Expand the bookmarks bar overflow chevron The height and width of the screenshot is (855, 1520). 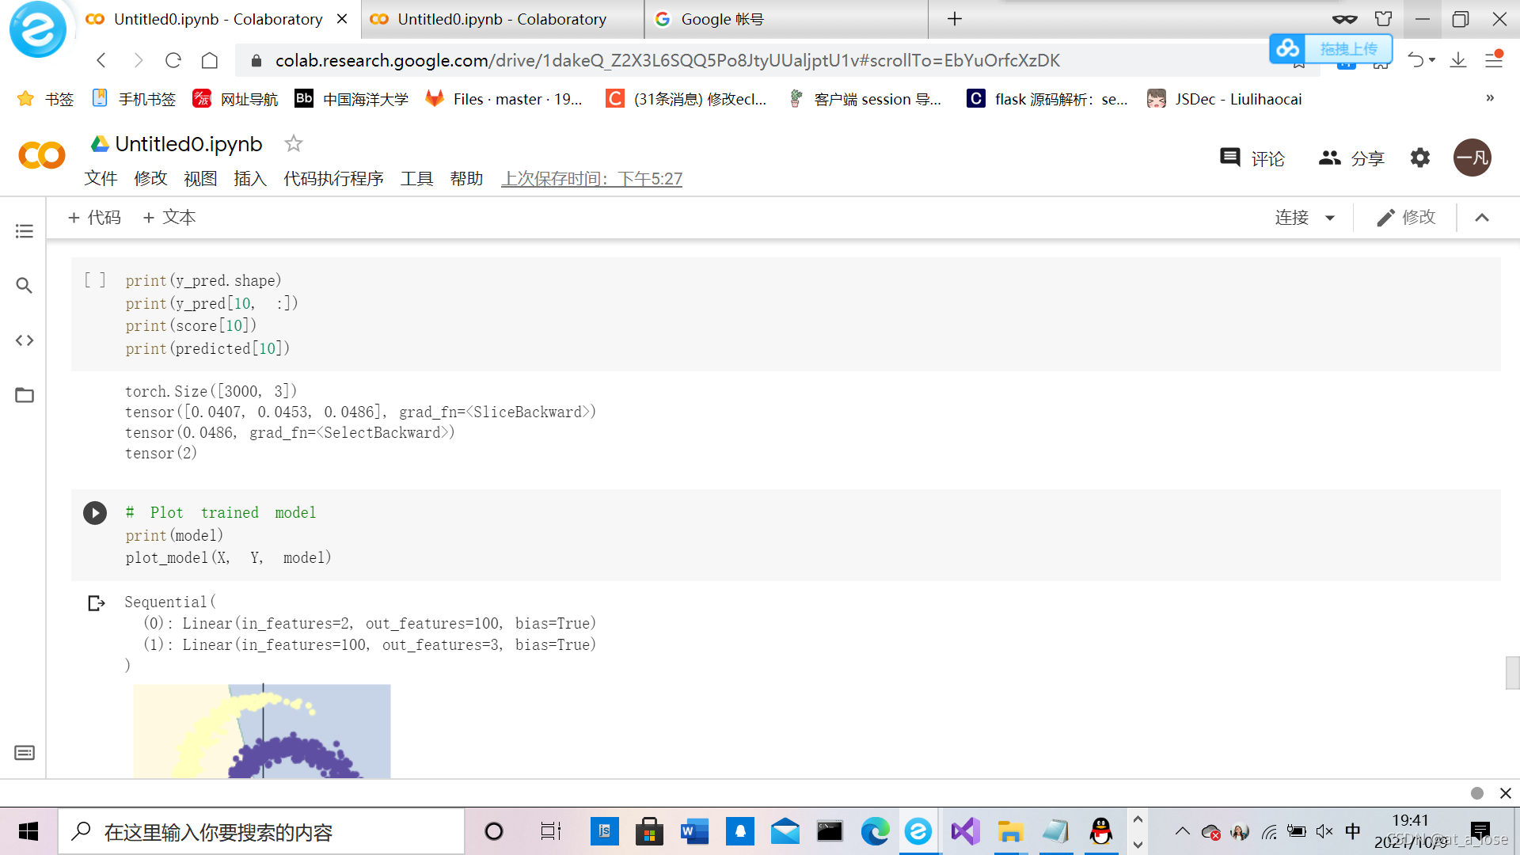(1490, 98)
